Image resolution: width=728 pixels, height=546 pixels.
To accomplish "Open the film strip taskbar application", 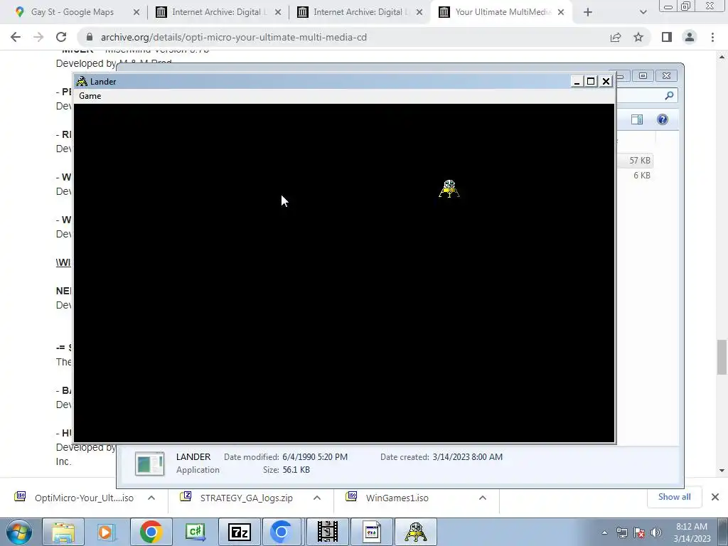I will (327, 532).
